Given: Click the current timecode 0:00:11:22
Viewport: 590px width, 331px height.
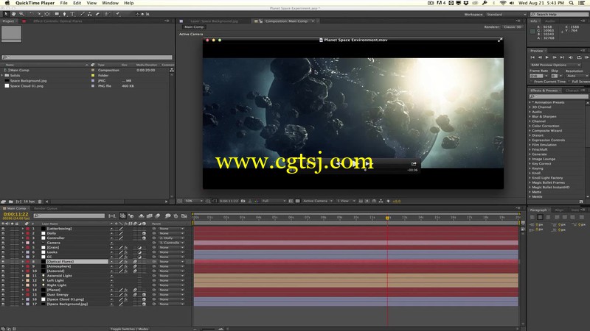Looking at the screenshot, I should tap(15, 214).
